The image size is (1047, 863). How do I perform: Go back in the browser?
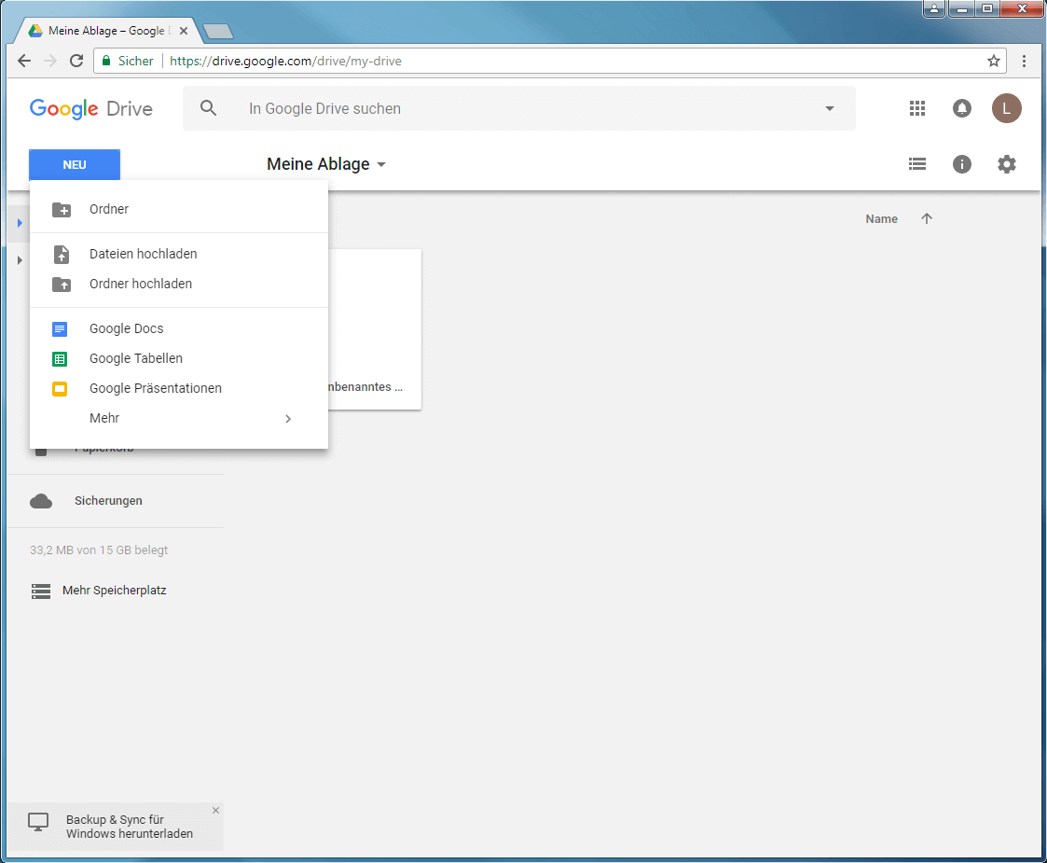click(24, 61)
